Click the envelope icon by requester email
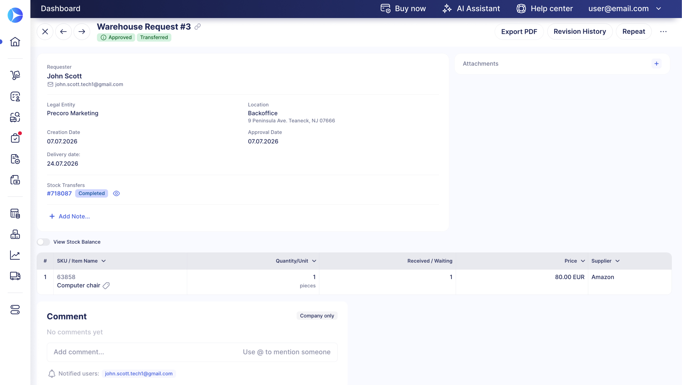682x385 pixels. (50, 84)
